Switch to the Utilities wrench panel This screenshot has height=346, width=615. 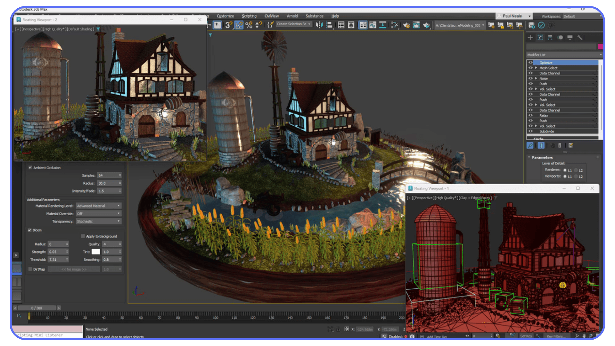580,37
